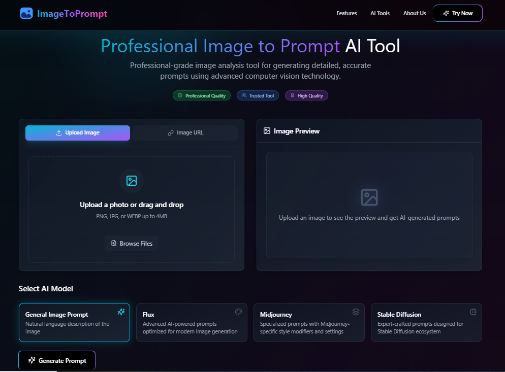Open the AI Tools menu
The width and height of the screenshot is (505, 372).
[x=380, y=13]
